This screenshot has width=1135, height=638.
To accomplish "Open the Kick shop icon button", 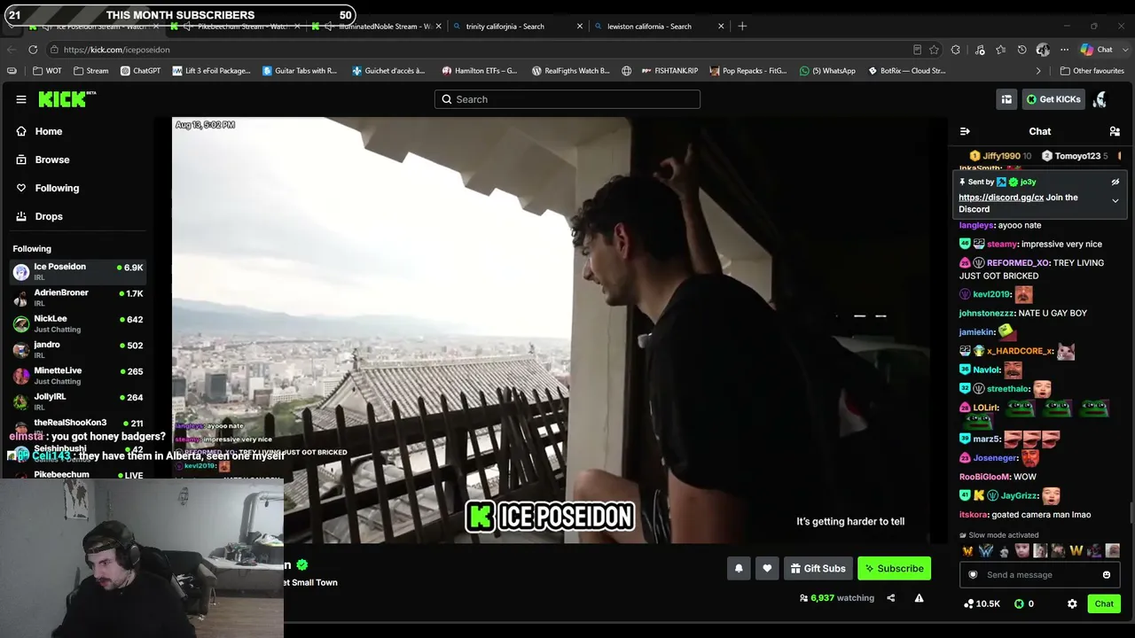I will [1006, 99].
